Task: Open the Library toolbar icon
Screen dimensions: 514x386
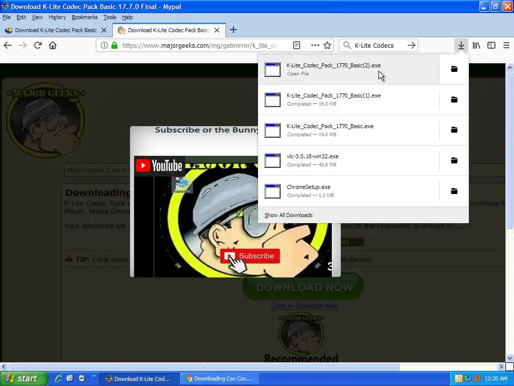Action: coord(476,45)
